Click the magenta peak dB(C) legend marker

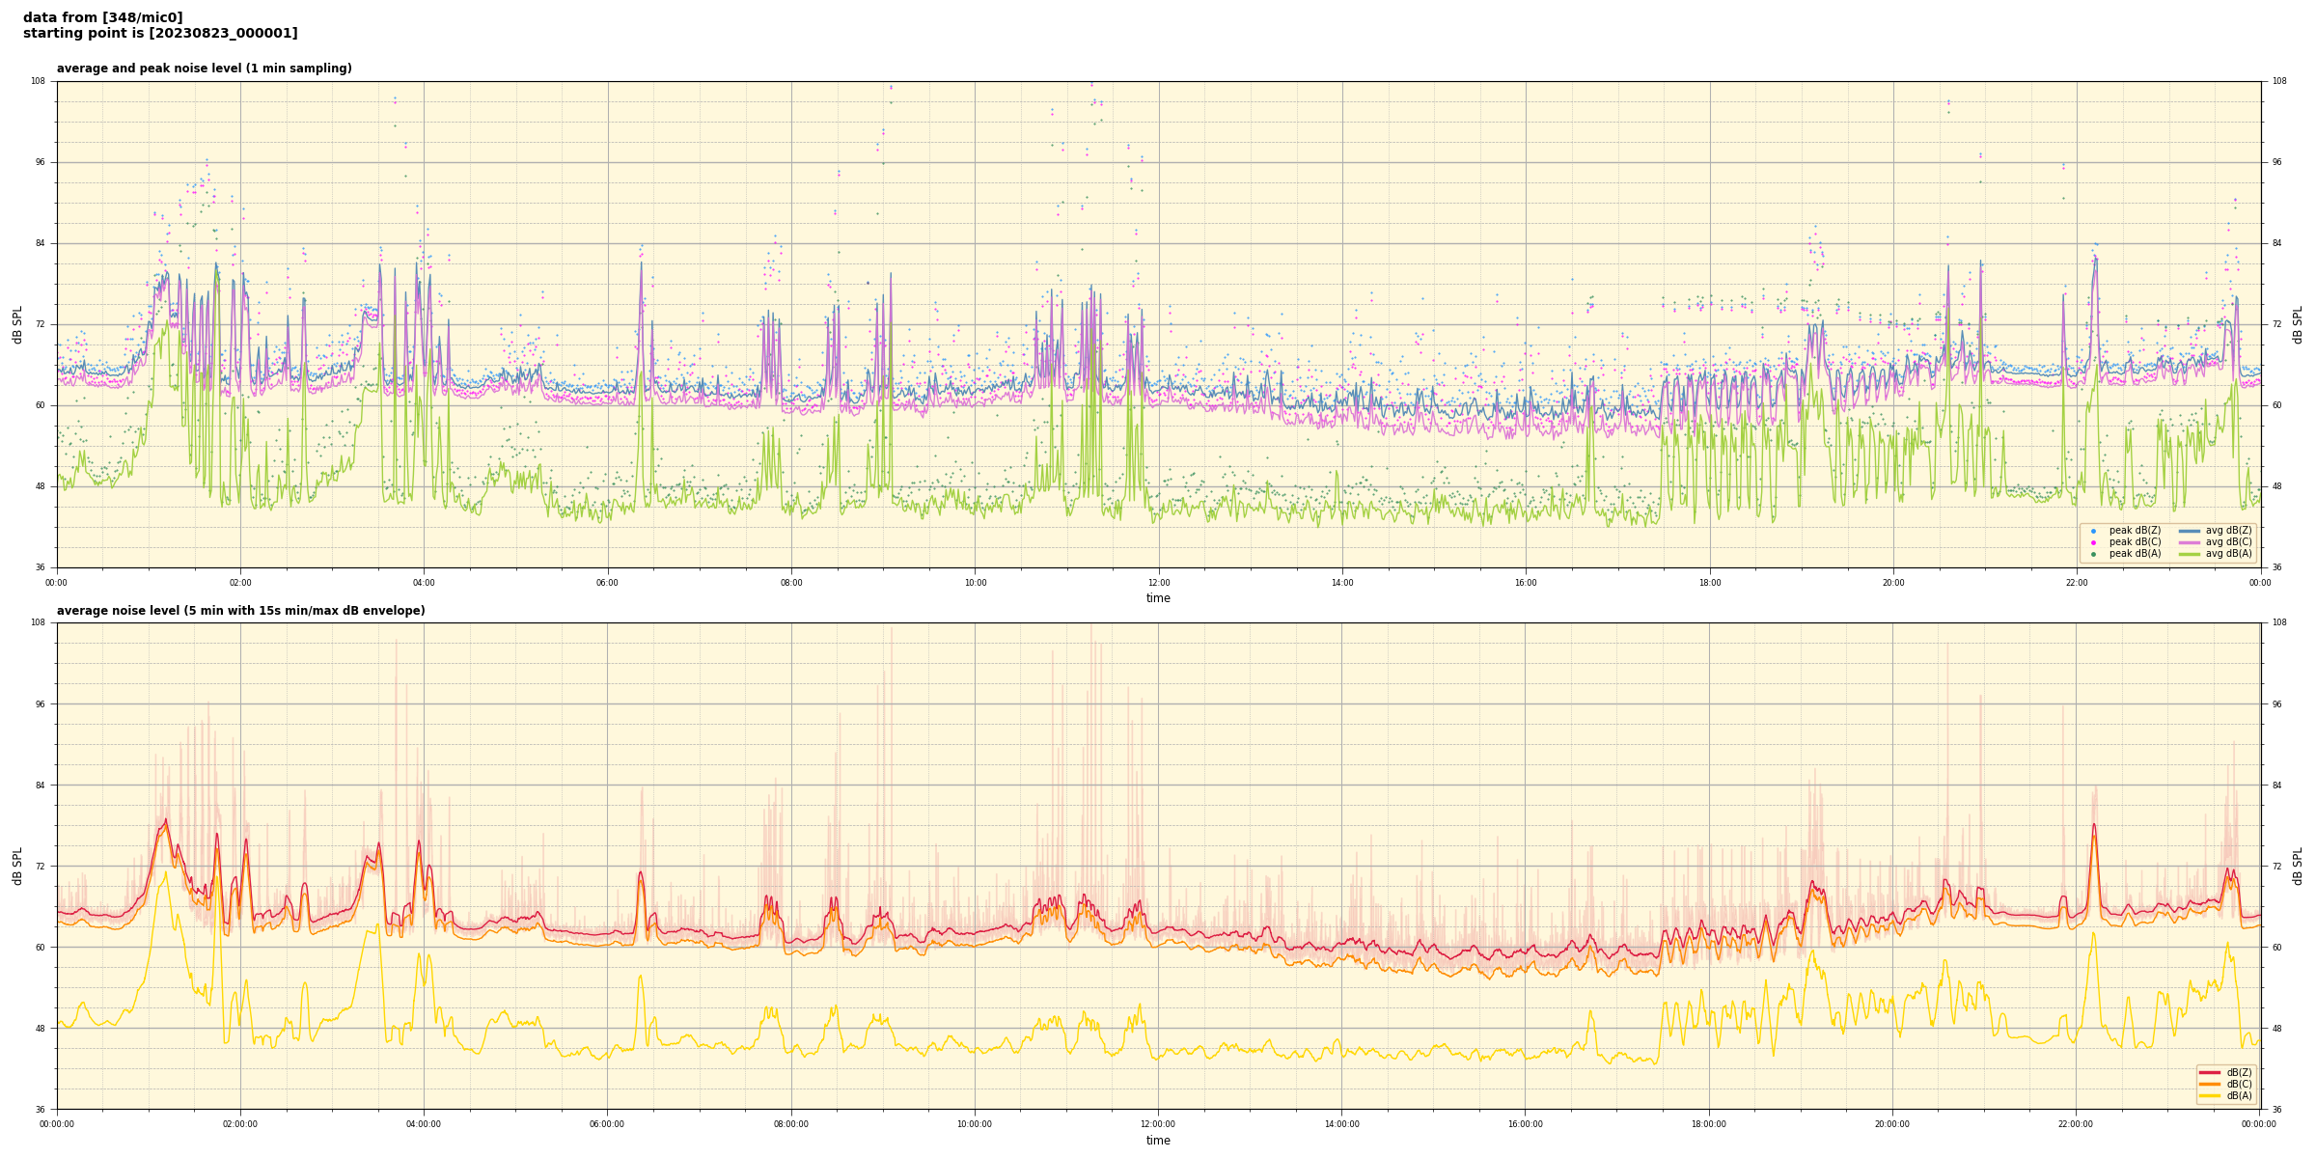point(2093,542)
